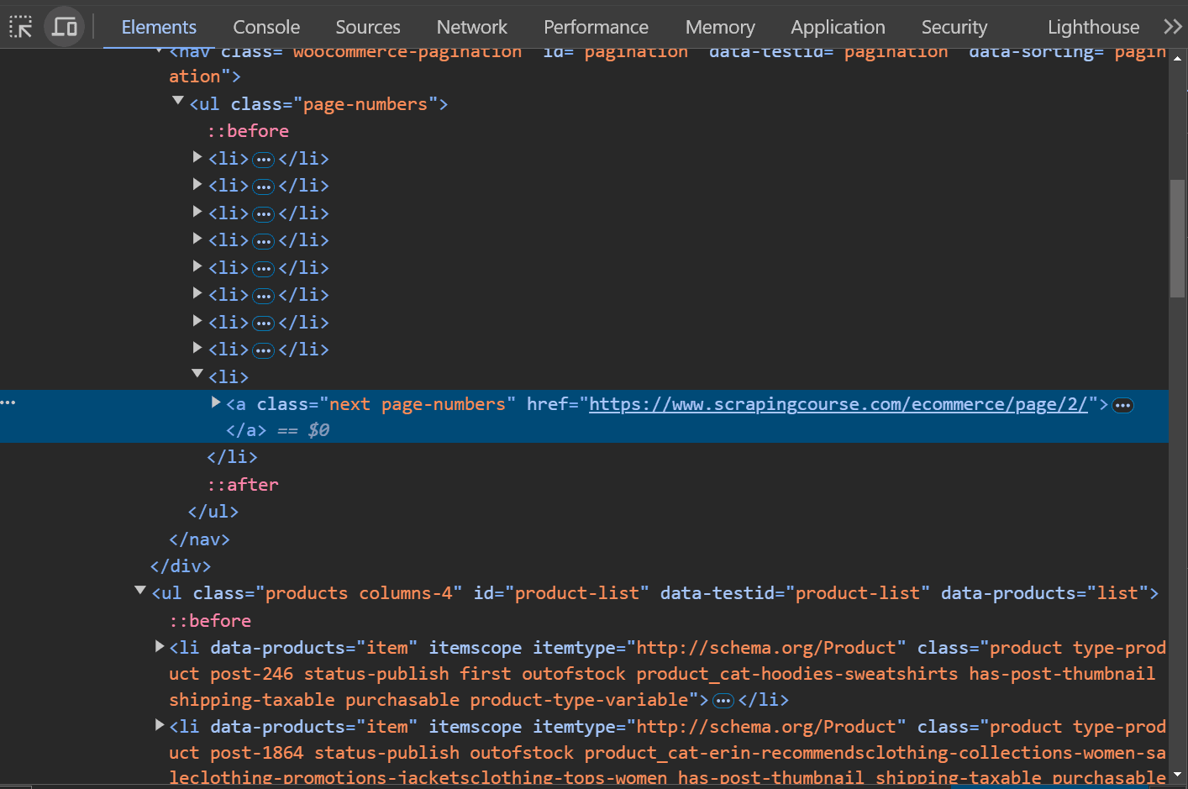This screenshot has height=789, width=1188.
Task: Follow the scrapingcourse.com page/2 href link
Action: (838, 404)
